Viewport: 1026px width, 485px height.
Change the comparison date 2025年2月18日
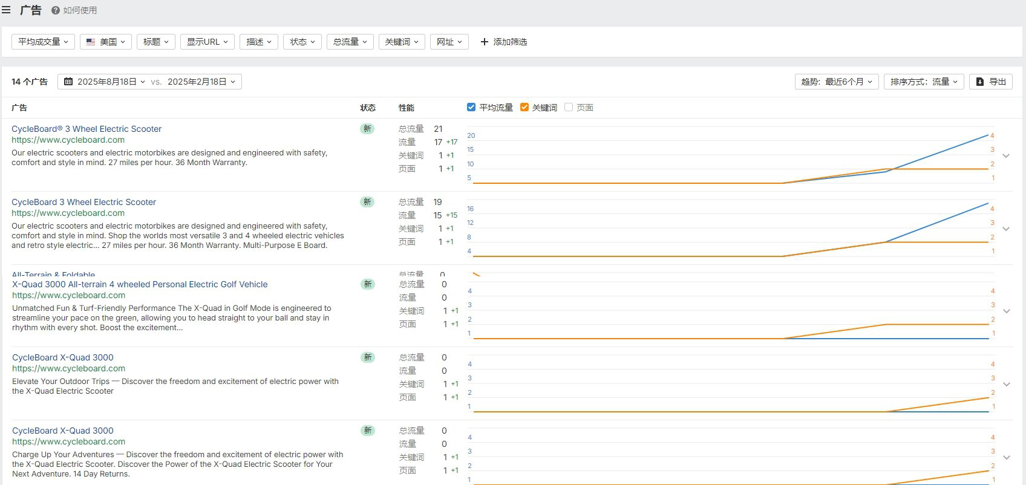201,82
